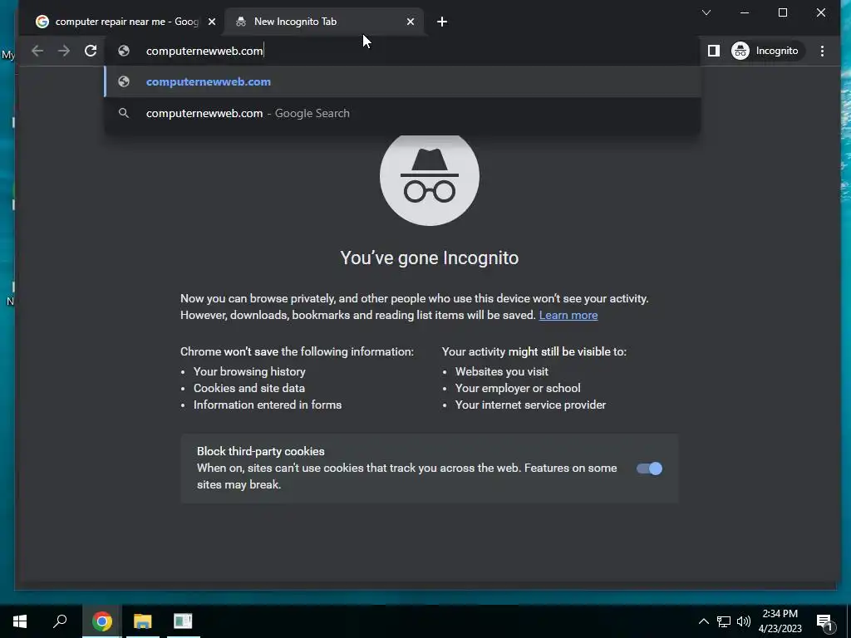Open the side panel icon
Viewport: 851px width, 638px height.
[x=714, y=51]
